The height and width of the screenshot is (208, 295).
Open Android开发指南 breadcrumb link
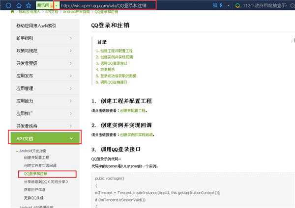click(x=76, y=12)
